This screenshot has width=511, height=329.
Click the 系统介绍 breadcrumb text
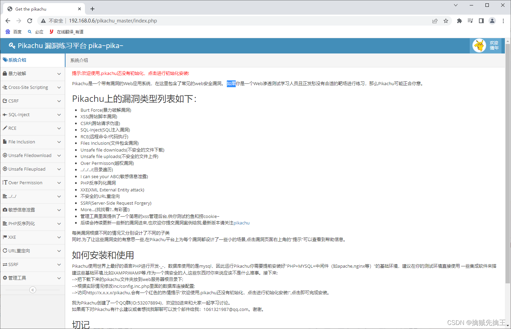point(79,60)
